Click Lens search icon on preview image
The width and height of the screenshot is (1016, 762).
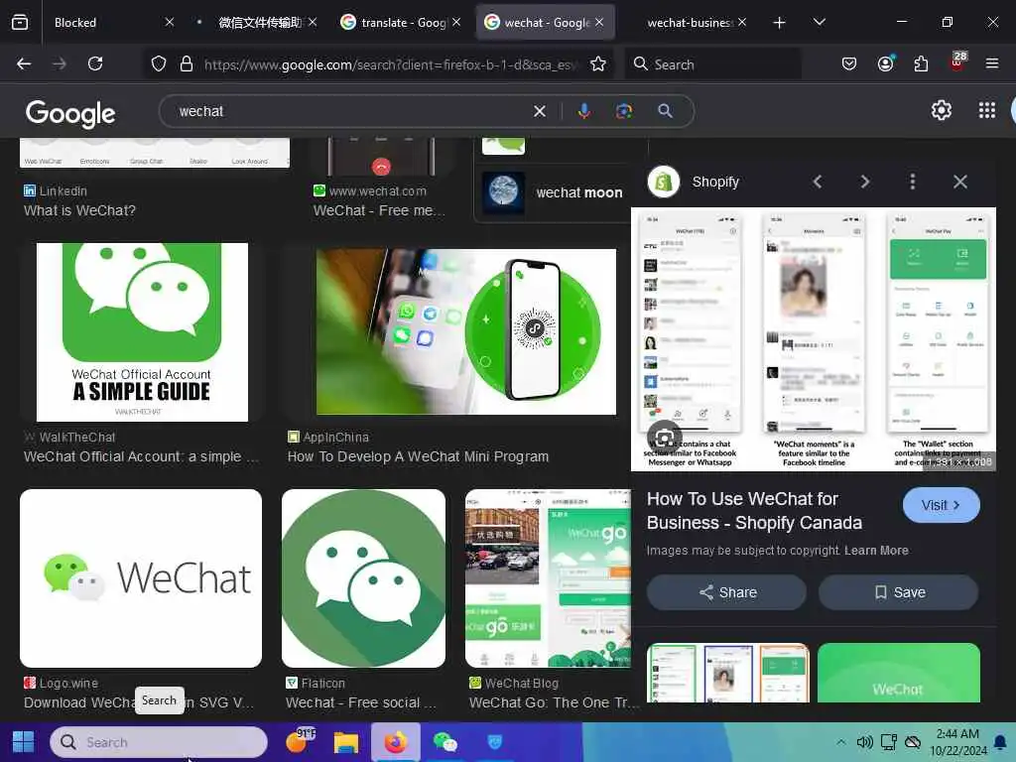[x=664, y=438]
